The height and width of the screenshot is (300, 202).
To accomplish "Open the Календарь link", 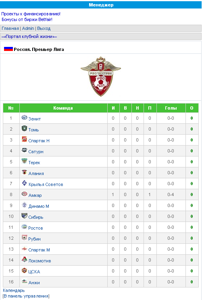I will pyautogui.click(x=14, y=290).
